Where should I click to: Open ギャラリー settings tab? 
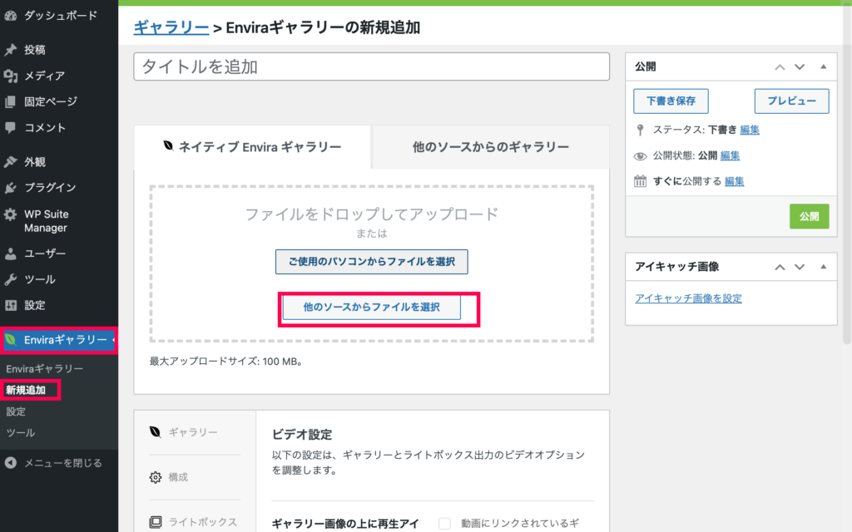[195, 432]
